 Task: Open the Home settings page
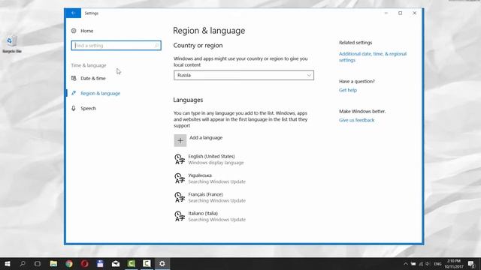pyautogui.click(x=87, y=31)
